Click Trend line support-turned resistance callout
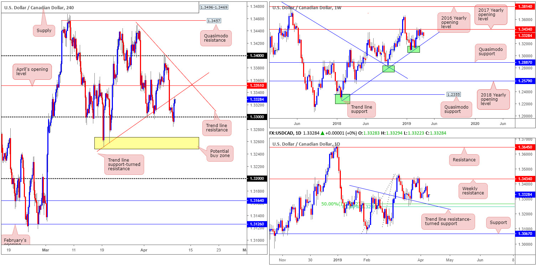Screen dimensions: 536x266 point(124,165)
